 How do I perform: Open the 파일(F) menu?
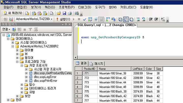coord(8,7)
